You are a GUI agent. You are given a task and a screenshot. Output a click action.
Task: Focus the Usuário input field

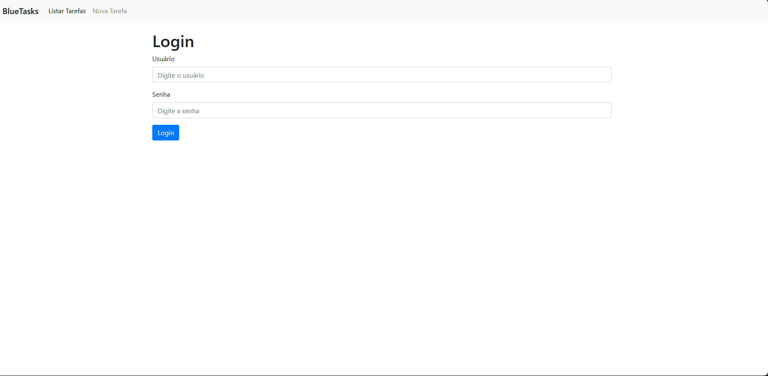tap(382, 75)
